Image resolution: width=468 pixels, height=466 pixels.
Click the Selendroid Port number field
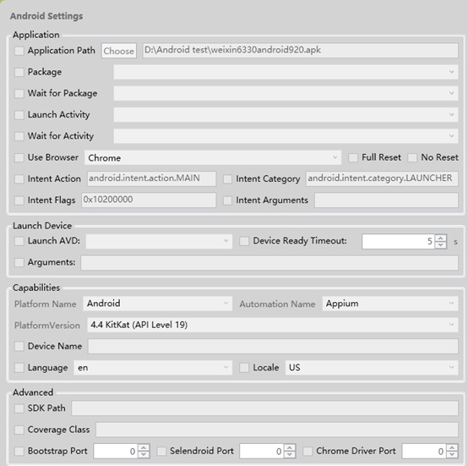pos(262,451)
